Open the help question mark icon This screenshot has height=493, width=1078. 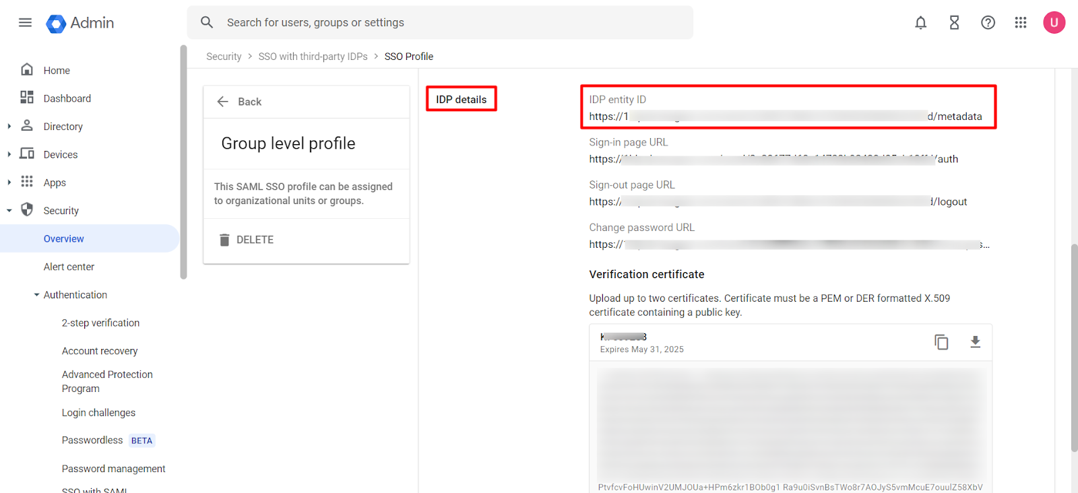pos(988,23)
